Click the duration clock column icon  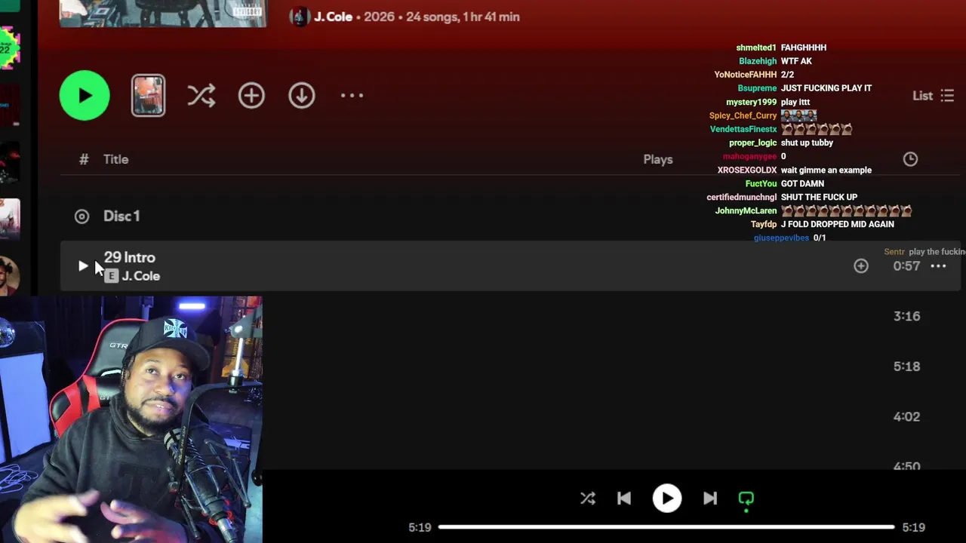910,159
